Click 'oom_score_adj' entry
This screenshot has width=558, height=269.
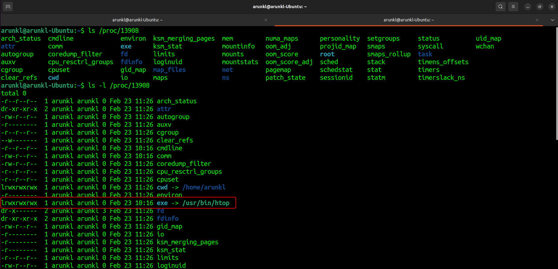pyautogui.click(x=289, y=62)
